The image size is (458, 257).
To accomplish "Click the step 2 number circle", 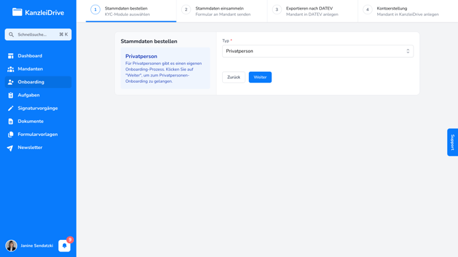I will click(186, 10).
